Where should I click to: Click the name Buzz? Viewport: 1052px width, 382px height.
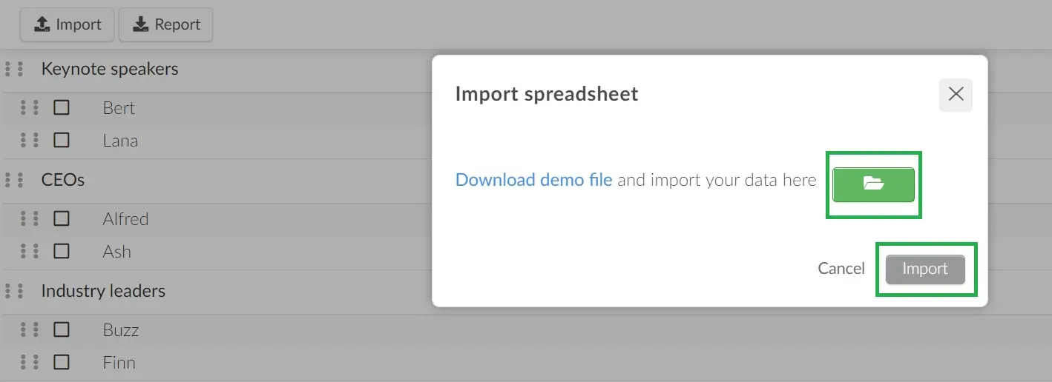tap(121, 330)
